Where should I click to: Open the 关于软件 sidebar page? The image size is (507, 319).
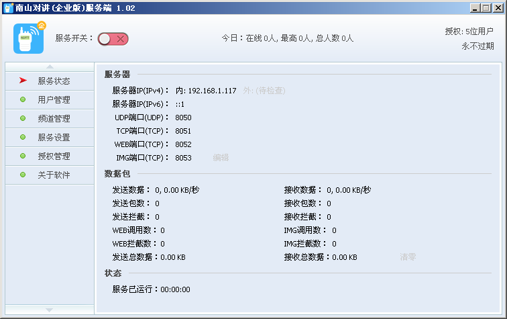(54, 175)
